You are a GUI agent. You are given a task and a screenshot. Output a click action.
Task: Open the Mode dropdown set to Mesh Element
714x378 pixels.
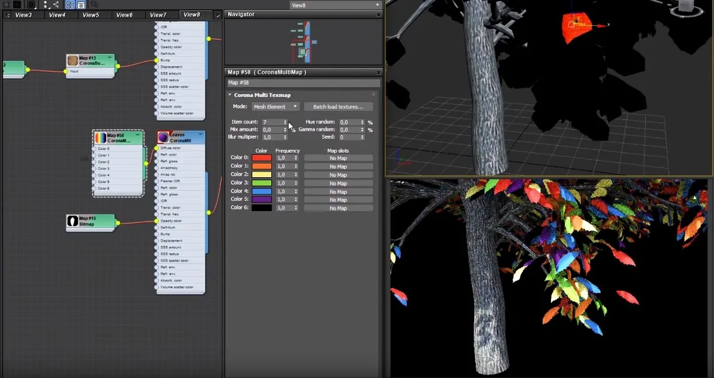(x=275, y=107)
